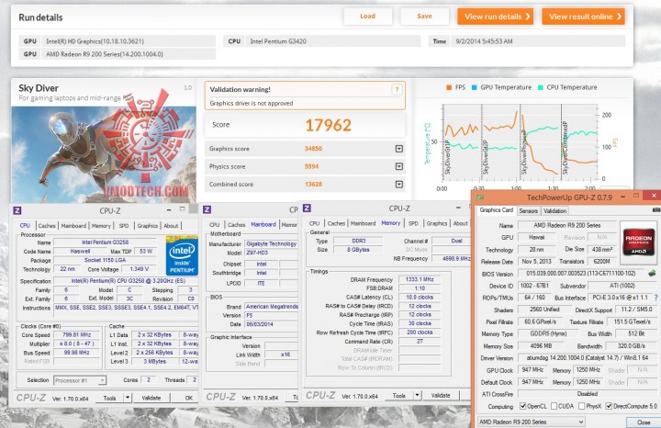
Task: Click the blue GPU Temperature legend swatch
Action: [474, 87]
